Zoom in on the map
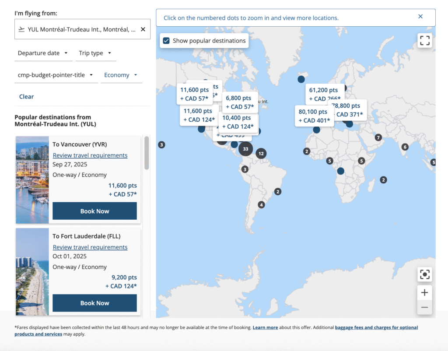 point(424,292)
